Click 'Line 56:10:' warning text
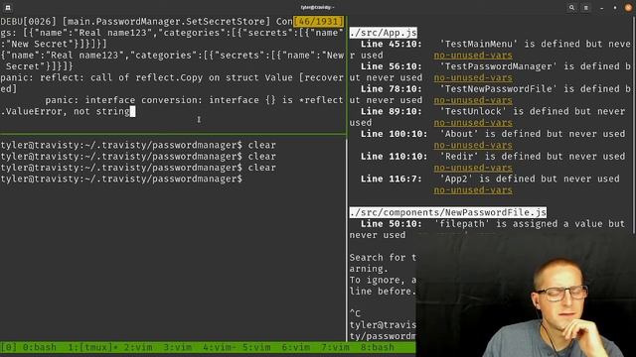636x357 pixels. 391,66
